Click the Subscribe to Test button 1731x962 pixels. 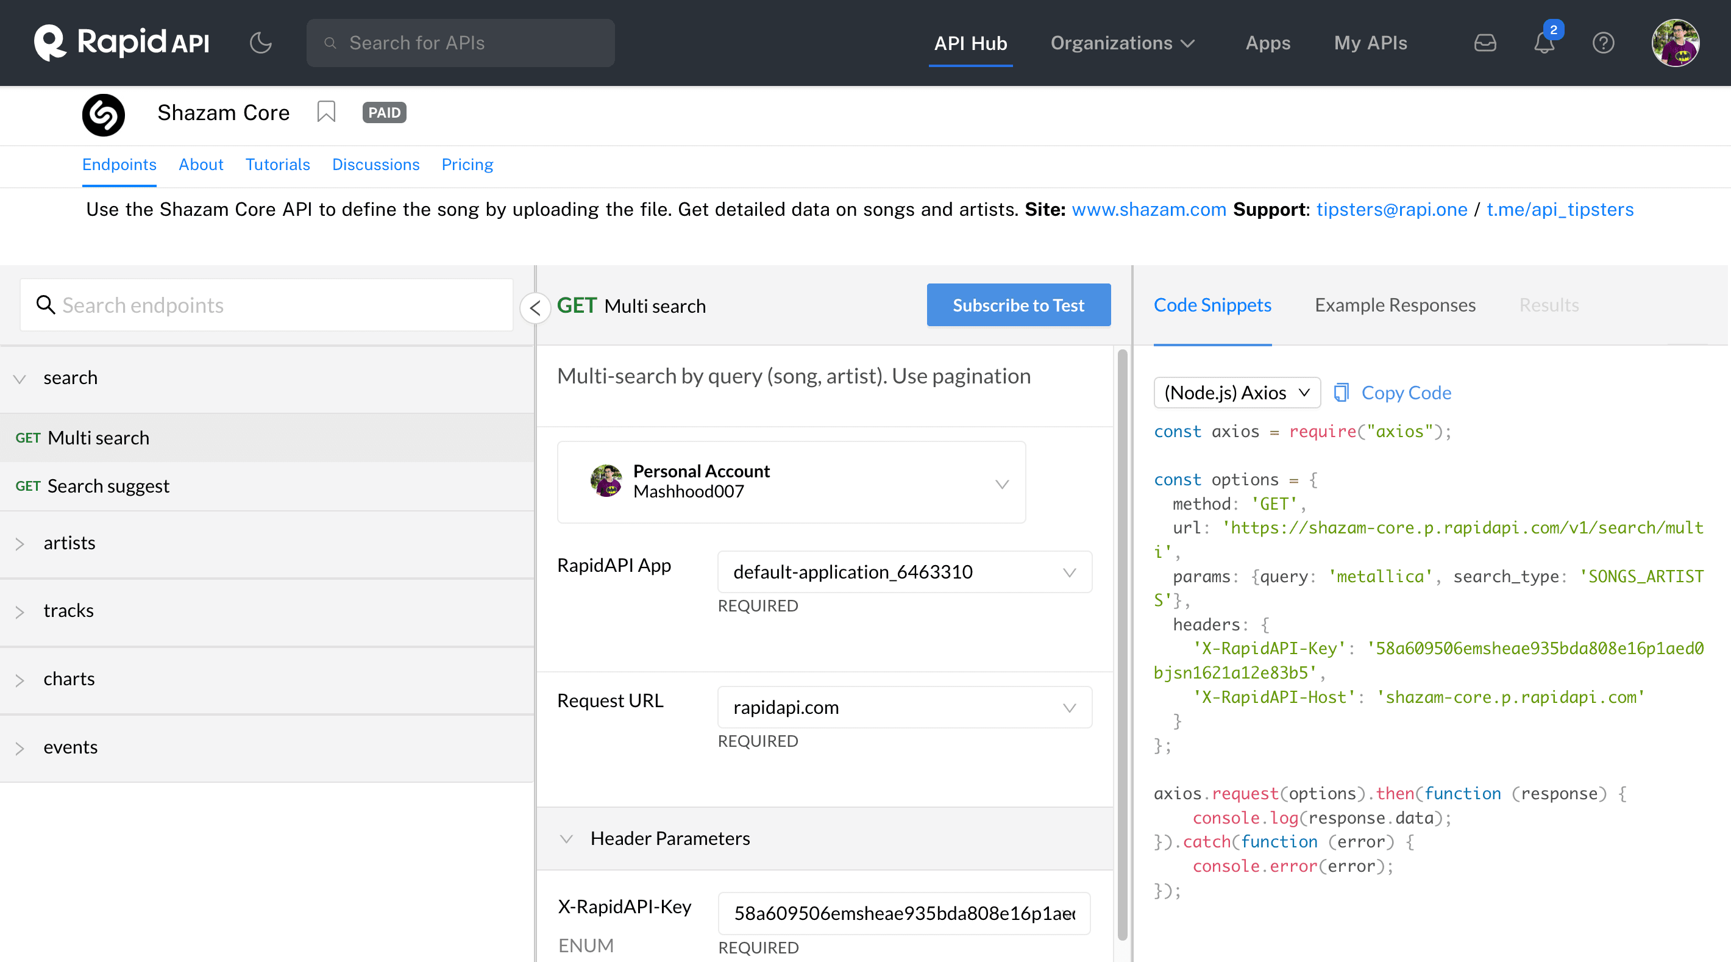(x=1018, y=305)
